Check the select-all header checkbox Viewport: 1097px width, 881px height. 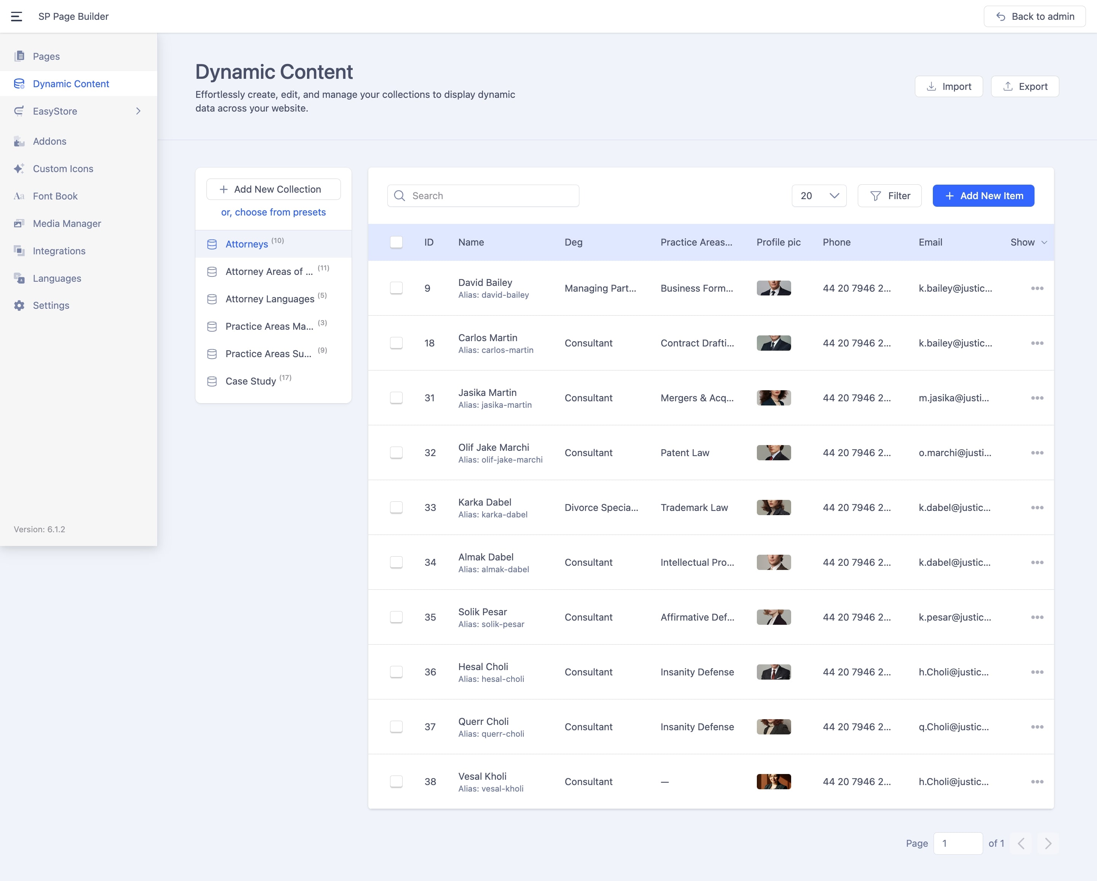(397, 243)
